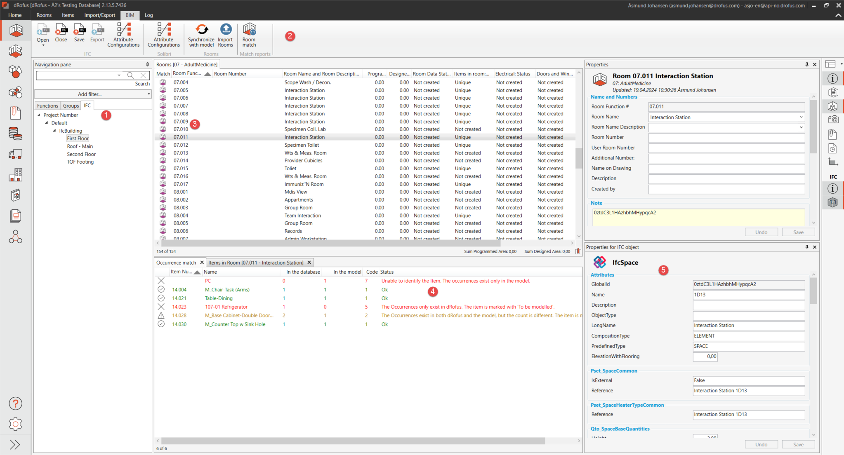Click the Save IFC icon
Screen dimensions: 844x455
79,30
